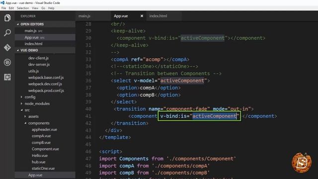Open Component.vue file

(45, 149)
